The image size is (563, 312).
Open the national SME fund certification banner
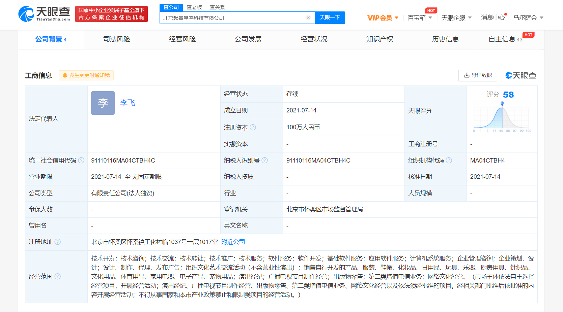(x=111, y=14)
